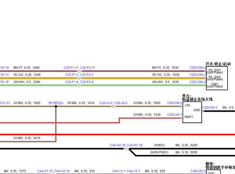Click splice label SPVRT22A

coord(56,103)
